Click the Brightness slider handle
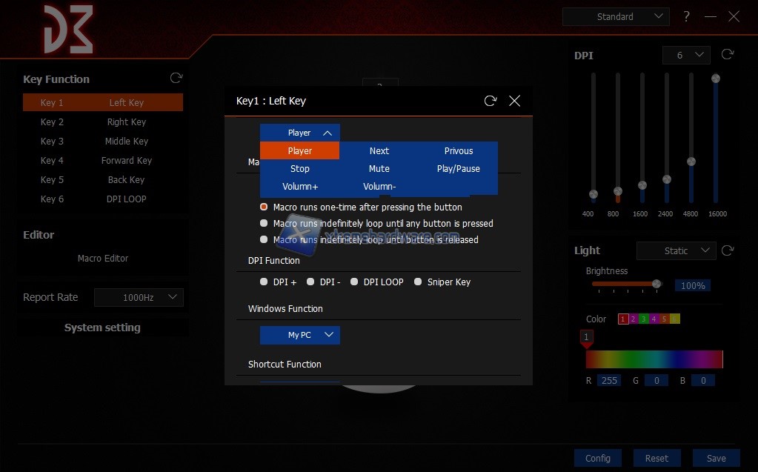 pyautogui.click(x=656, y=284)
